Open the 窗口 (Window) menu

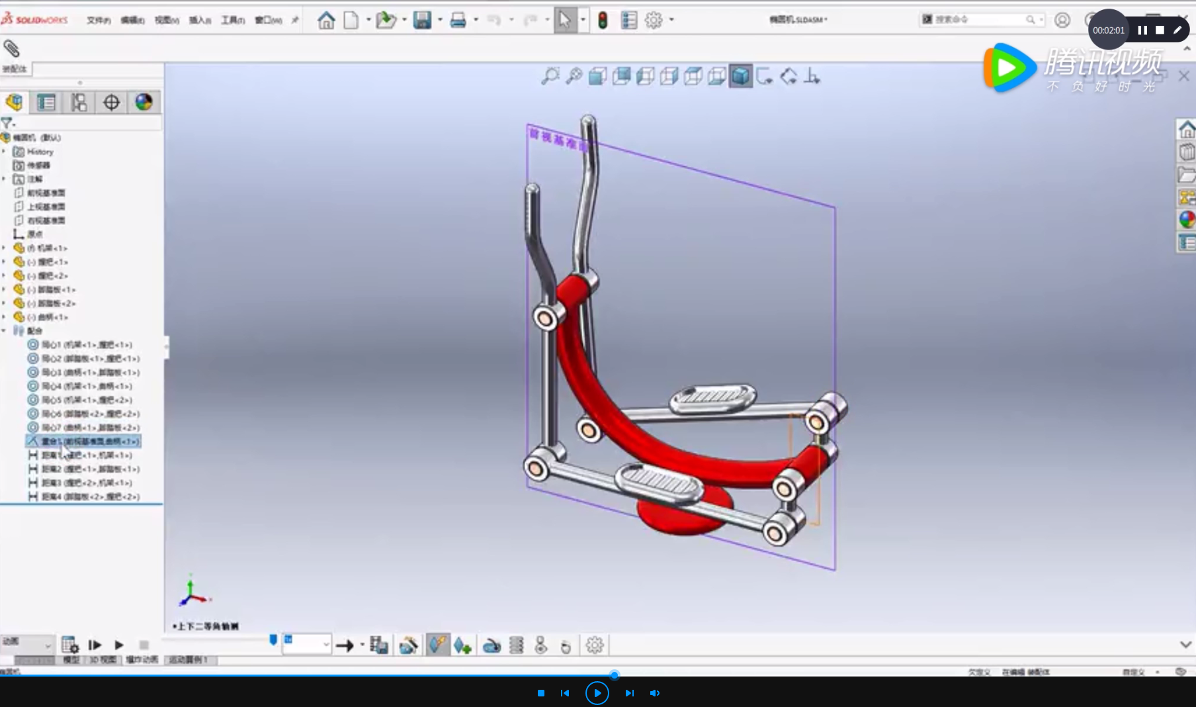(x=269, y=21)
